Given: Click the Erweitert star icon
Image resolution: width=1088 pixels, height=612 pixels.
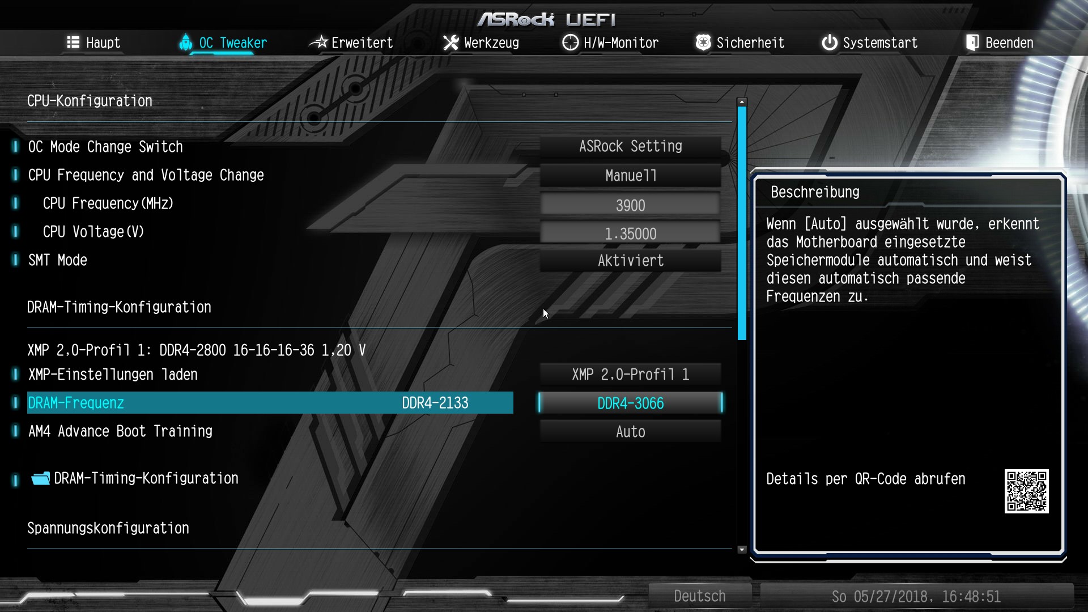Looking at the screenshot, I should pos(318,42).
